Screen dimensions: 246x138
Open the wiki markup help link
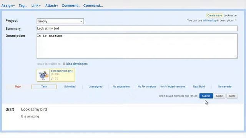(x=209, y=20)
